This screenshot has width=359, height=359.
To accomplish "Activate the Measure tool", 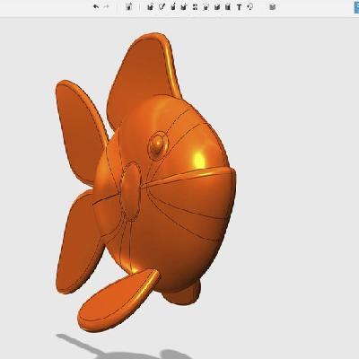I will click(228, 6).
